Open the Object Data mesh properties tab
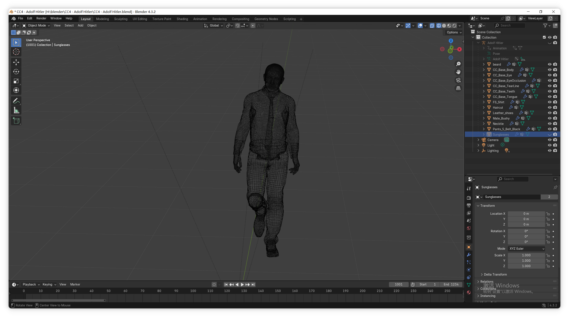This screenshot has width=569, height=317. coord(469,285)
